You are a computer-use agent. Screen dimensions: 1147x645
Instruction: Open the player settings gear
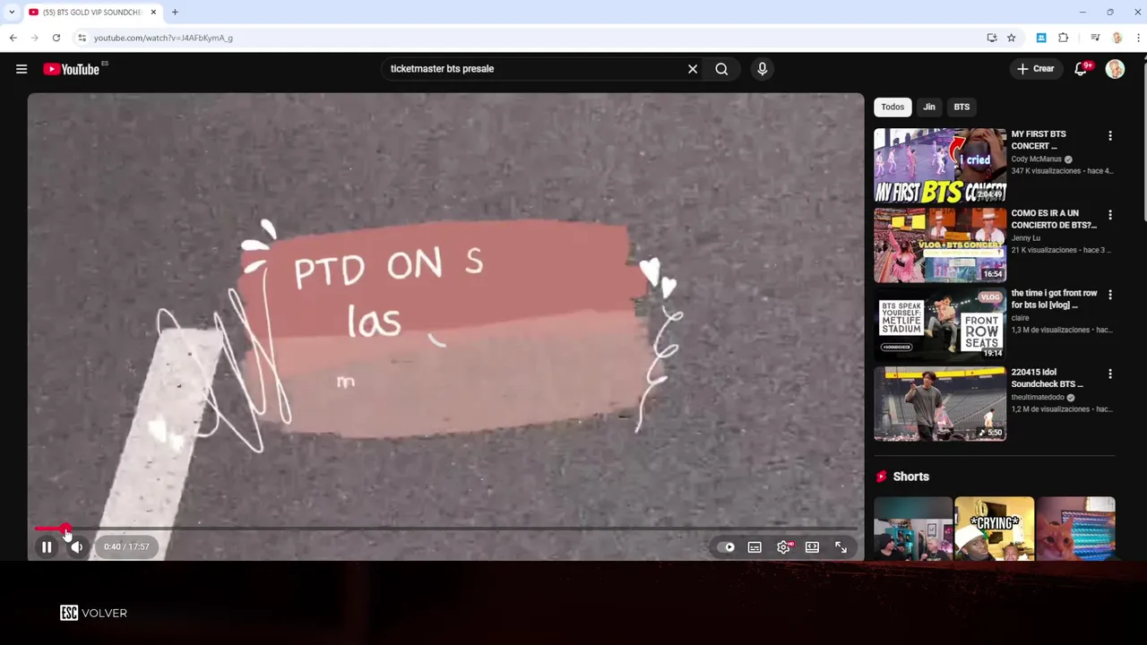pos(783,547)
